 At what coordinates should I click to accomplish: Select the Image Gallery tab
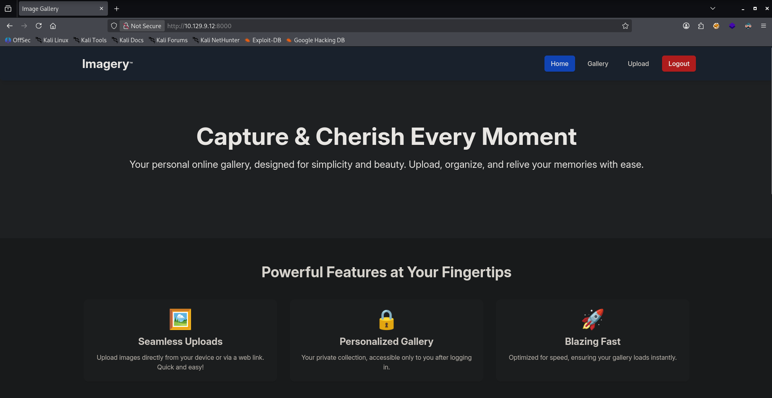point(56,8)
